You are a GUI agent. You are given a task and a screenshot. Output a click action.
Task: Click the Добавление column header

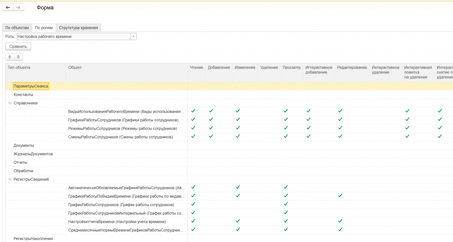click(x=219, y=73)
